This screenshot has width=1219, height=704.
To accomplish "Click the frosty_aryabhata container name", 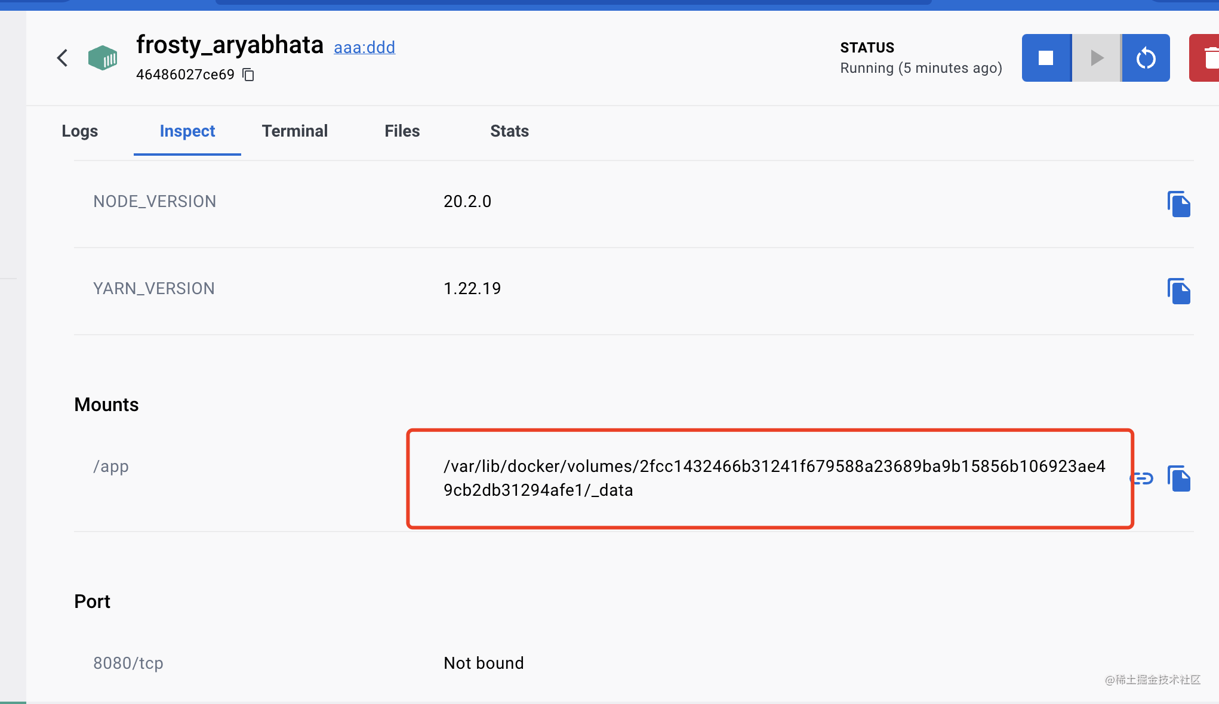I will pos(230,45).
